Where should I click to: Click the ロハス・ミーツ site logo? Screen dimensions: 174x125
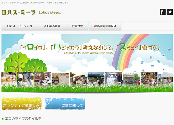click(18, 12)
